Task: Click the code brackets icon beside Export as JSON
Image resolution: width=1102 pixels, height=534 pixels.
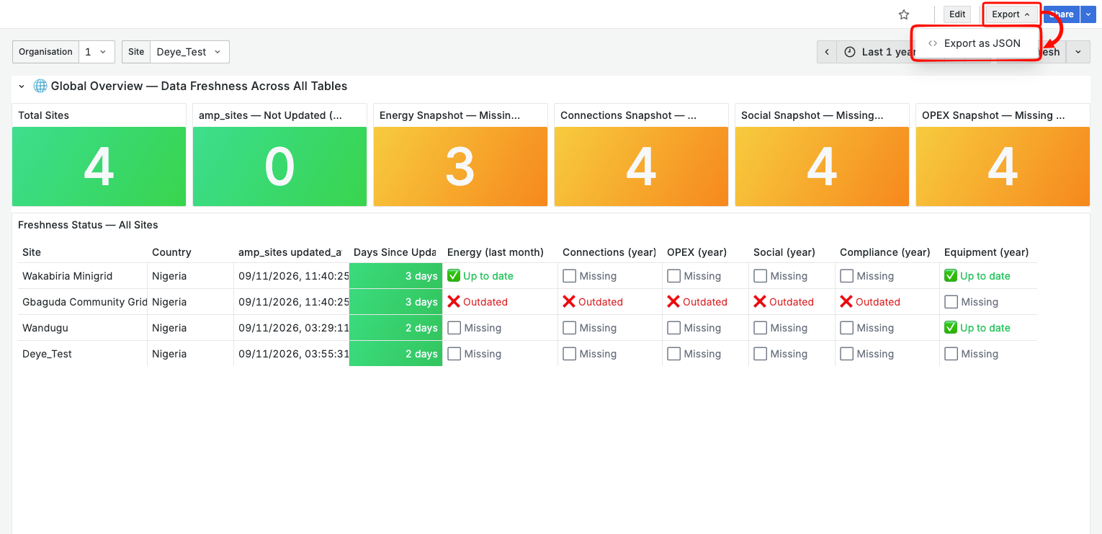Action: [933, 43]
